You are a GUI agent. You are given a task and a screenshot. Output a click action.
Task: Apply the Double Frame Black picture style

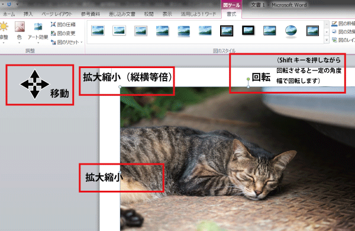coord(227,31)
